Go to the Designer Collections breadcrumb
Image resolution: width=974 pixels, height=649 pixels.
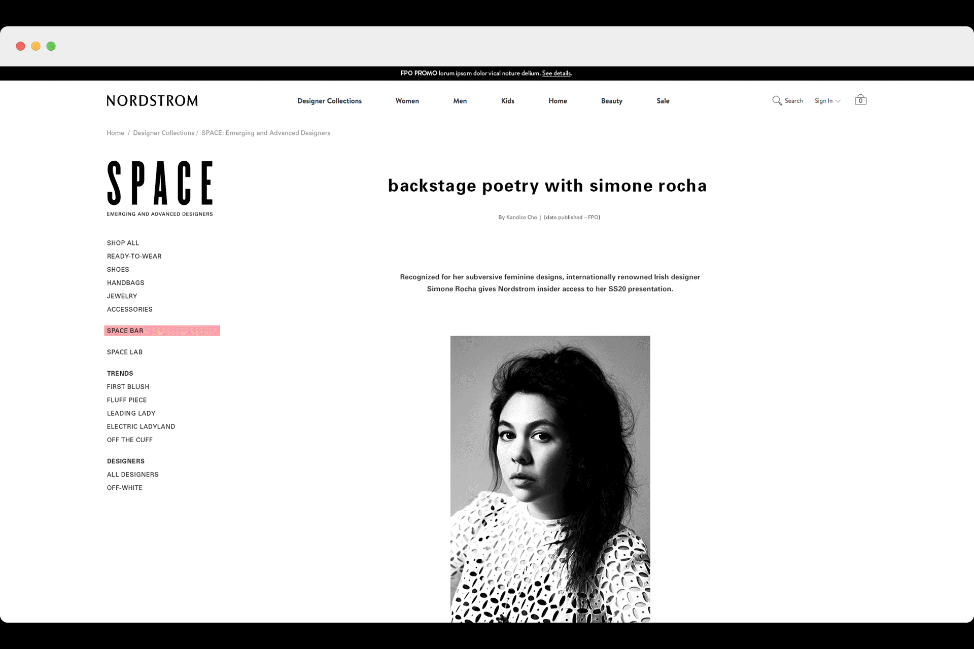163,133
